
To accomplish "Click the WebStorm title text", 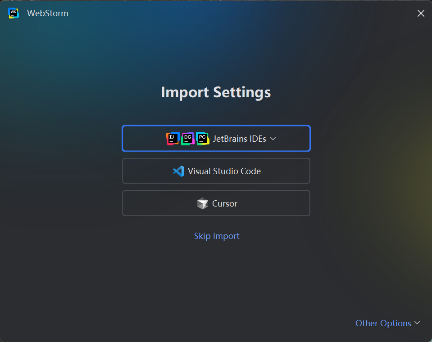I will (48, 13).
